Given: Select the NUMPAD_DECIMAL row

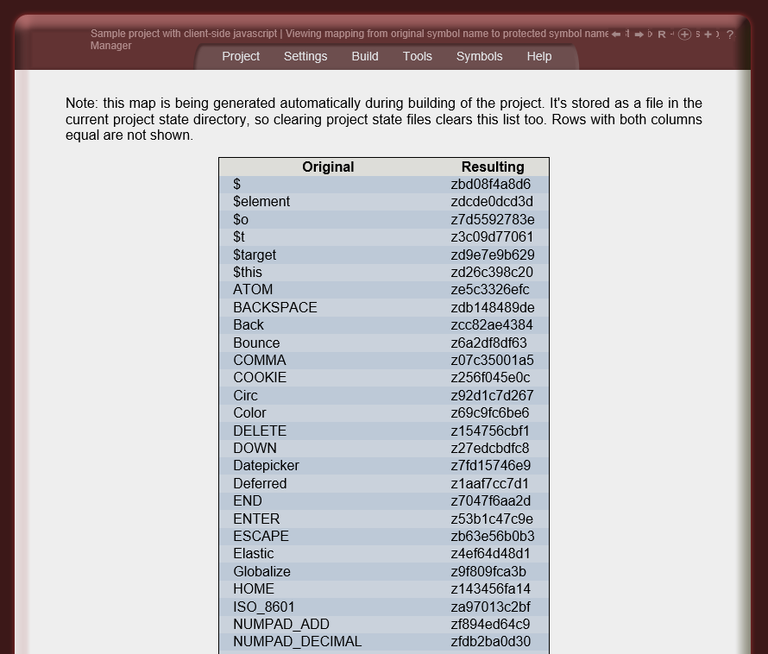Looking at the screenshot, I should [298, 642].
